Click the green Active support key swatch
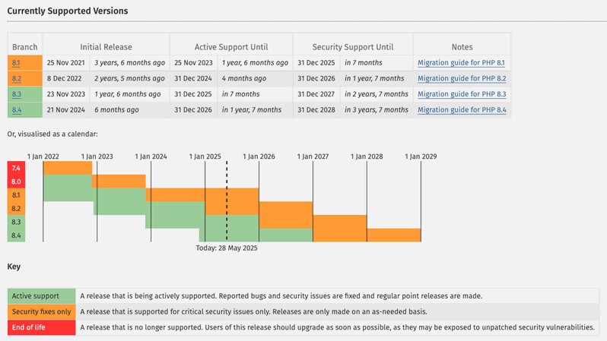Image resolution: width=607 pixels, height=341 pixels. click(41, 296)
